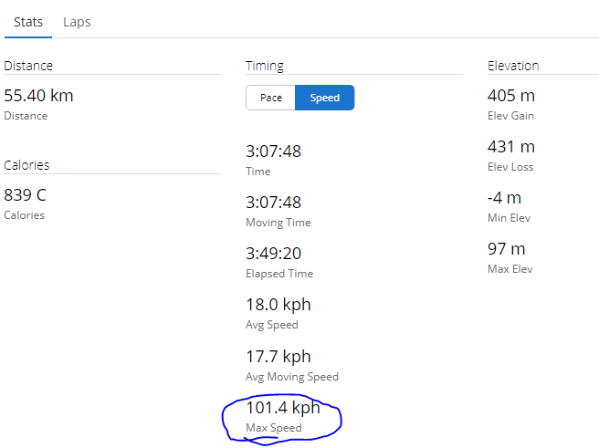This screenshot has width=599, height=448.
Task: Click the Max Speed label
Action: 274,428
